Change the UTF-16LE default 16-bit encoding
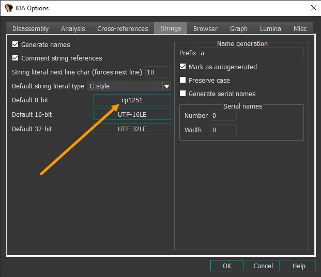Screen dimensions: 321x277 click(x=132, y=114)
